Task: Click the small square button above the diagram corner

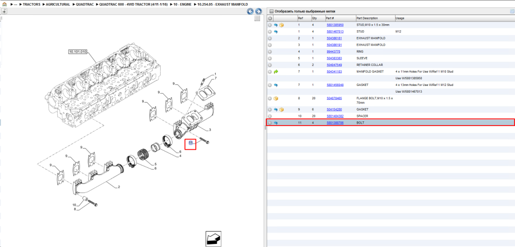Action: point(257,19)
